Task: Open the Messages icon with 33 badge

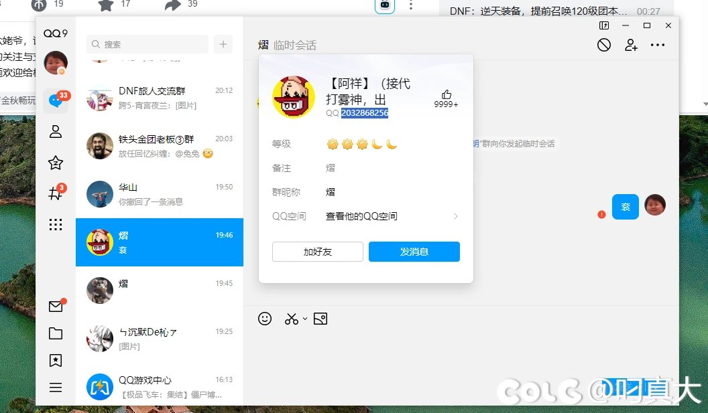Action: 55,102
